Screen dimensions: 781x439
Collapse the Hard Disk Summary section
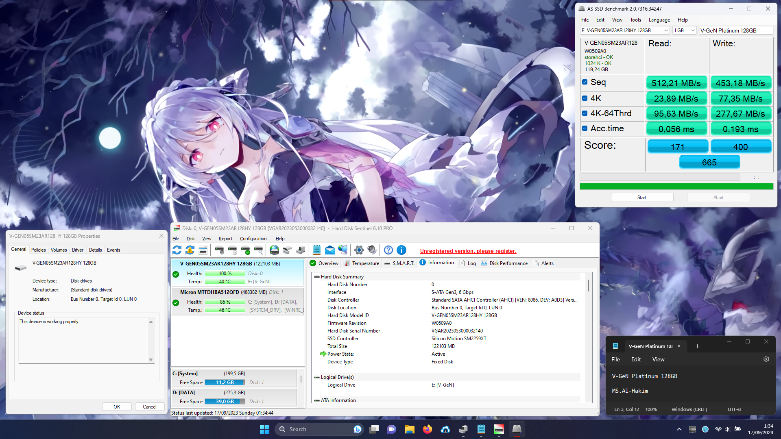point(317,277)
